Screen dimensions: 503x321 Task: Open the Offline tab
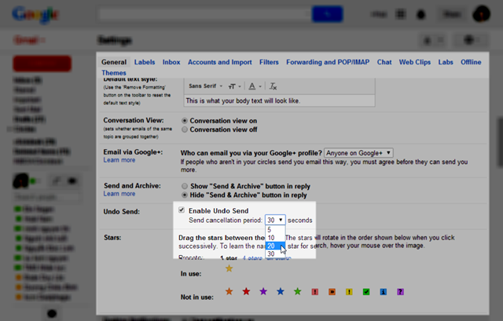tap(471, 62)
